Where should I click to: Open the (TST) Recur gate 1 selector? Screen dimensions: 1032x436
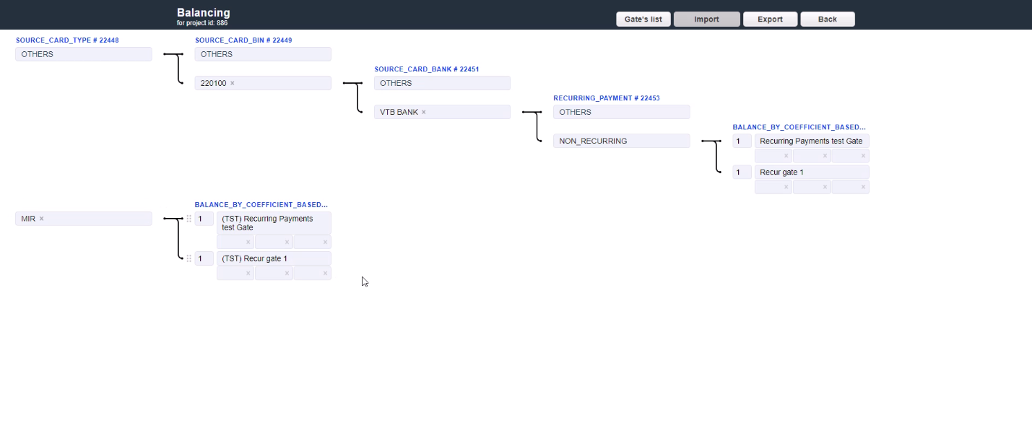tap(274, 258)
